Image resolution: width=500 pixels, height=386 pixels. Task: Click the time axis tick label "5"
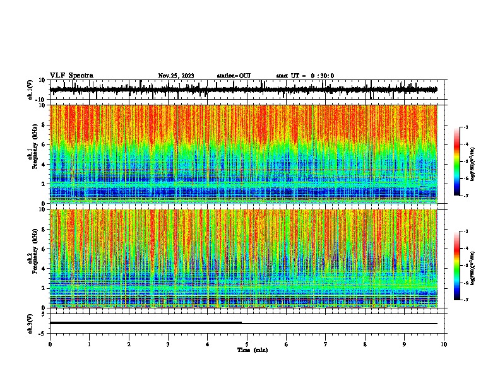coord(247,344)
